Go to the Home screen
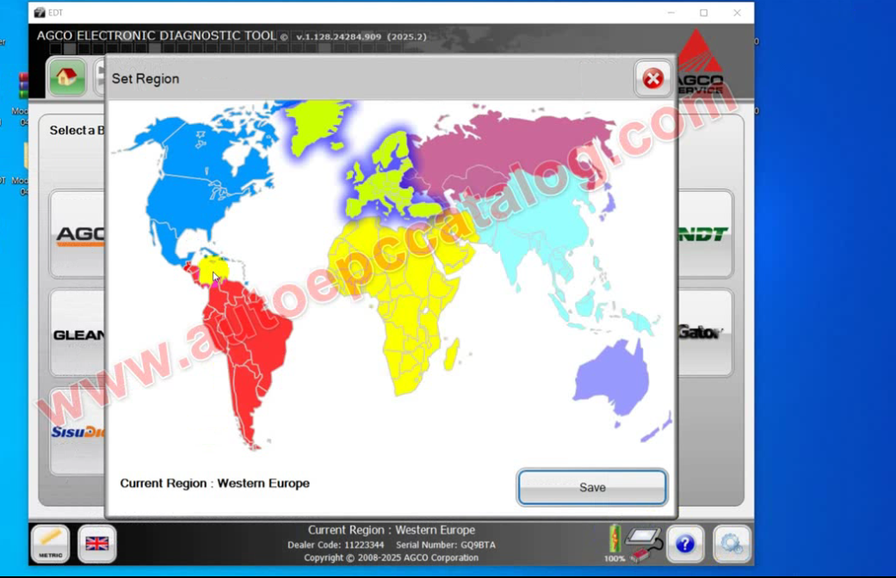Image resolution: width=896 pixels, height=578 pixels. (x=67, y=77)
